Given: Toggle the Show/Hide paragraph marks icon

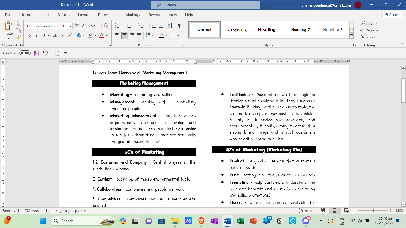Looking at the screenshot, I should [180, 26].
